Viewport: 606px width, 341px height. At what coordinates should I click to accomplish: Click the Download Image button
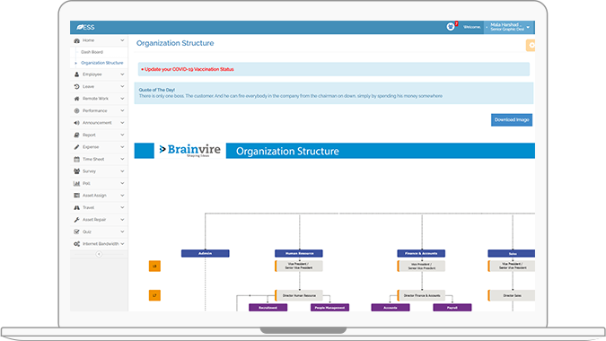(512, 119)
